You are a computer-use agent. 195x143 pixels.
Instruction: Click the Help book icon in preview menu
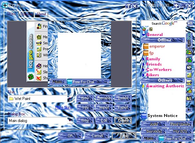point(39,66)
